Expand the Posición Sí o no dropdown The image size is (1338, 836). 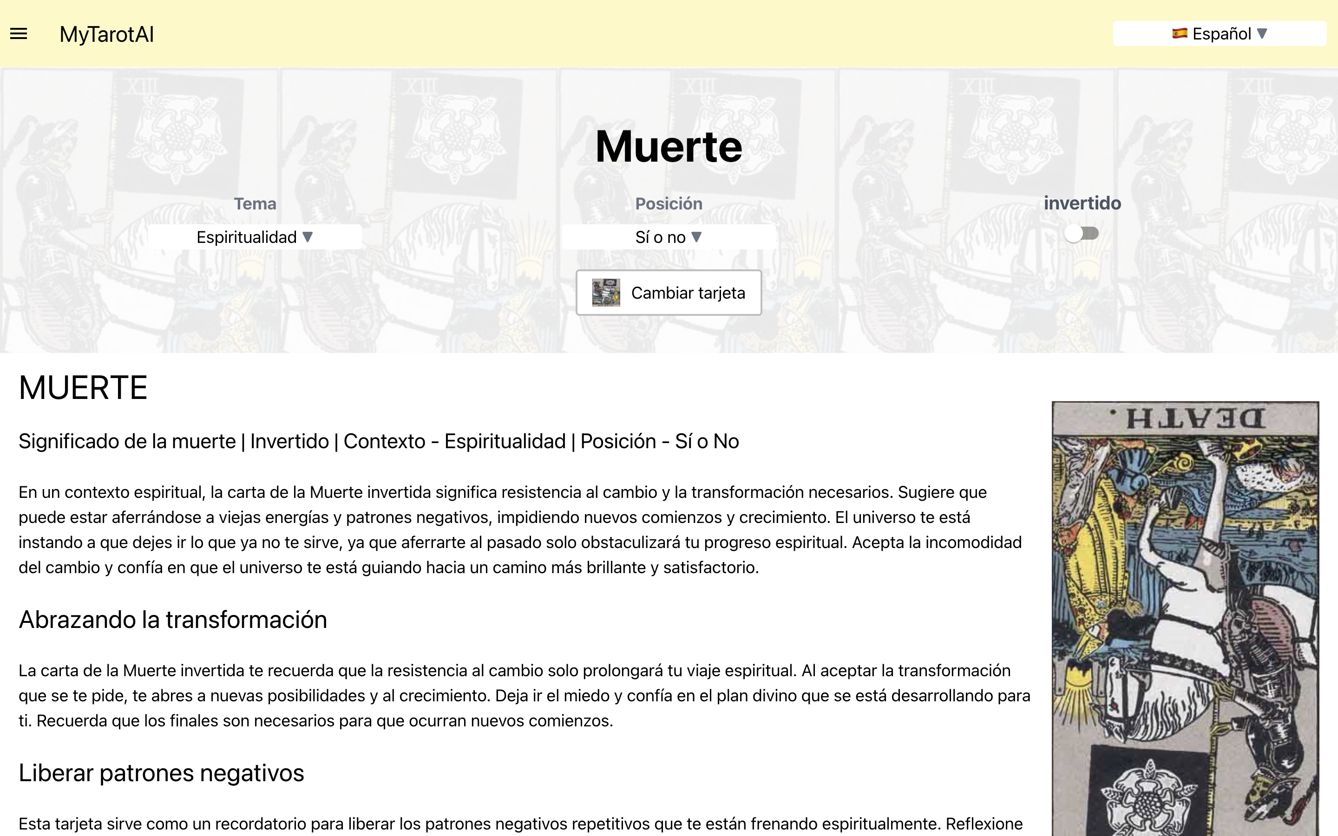pyautogui.click(x=669, y=237)
